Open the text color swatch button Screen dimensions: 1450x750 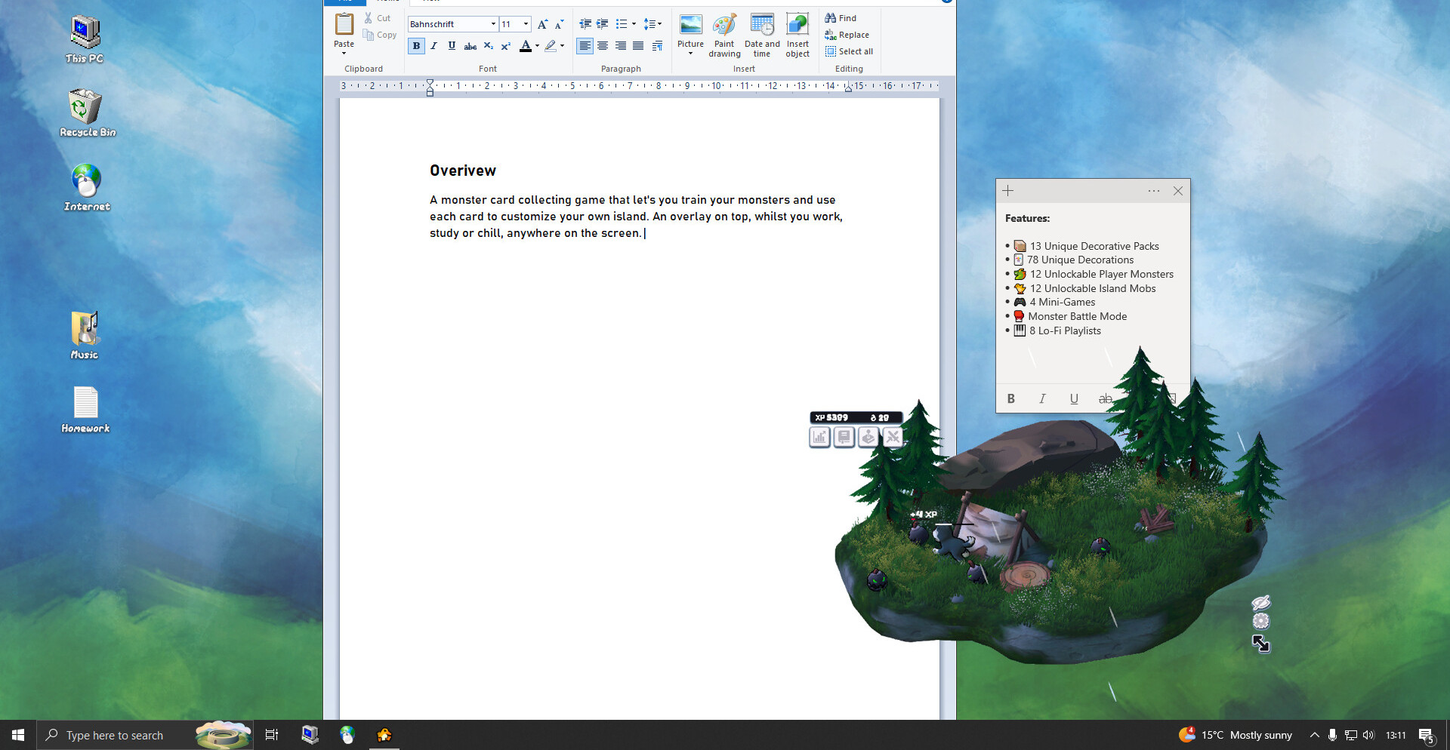[526, 46]
